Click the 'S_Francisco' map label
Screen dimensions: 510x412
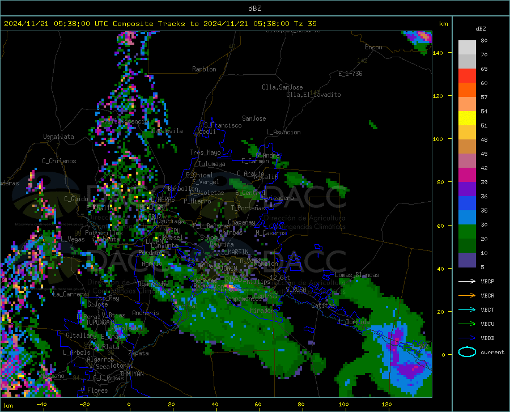coord(223,125)
